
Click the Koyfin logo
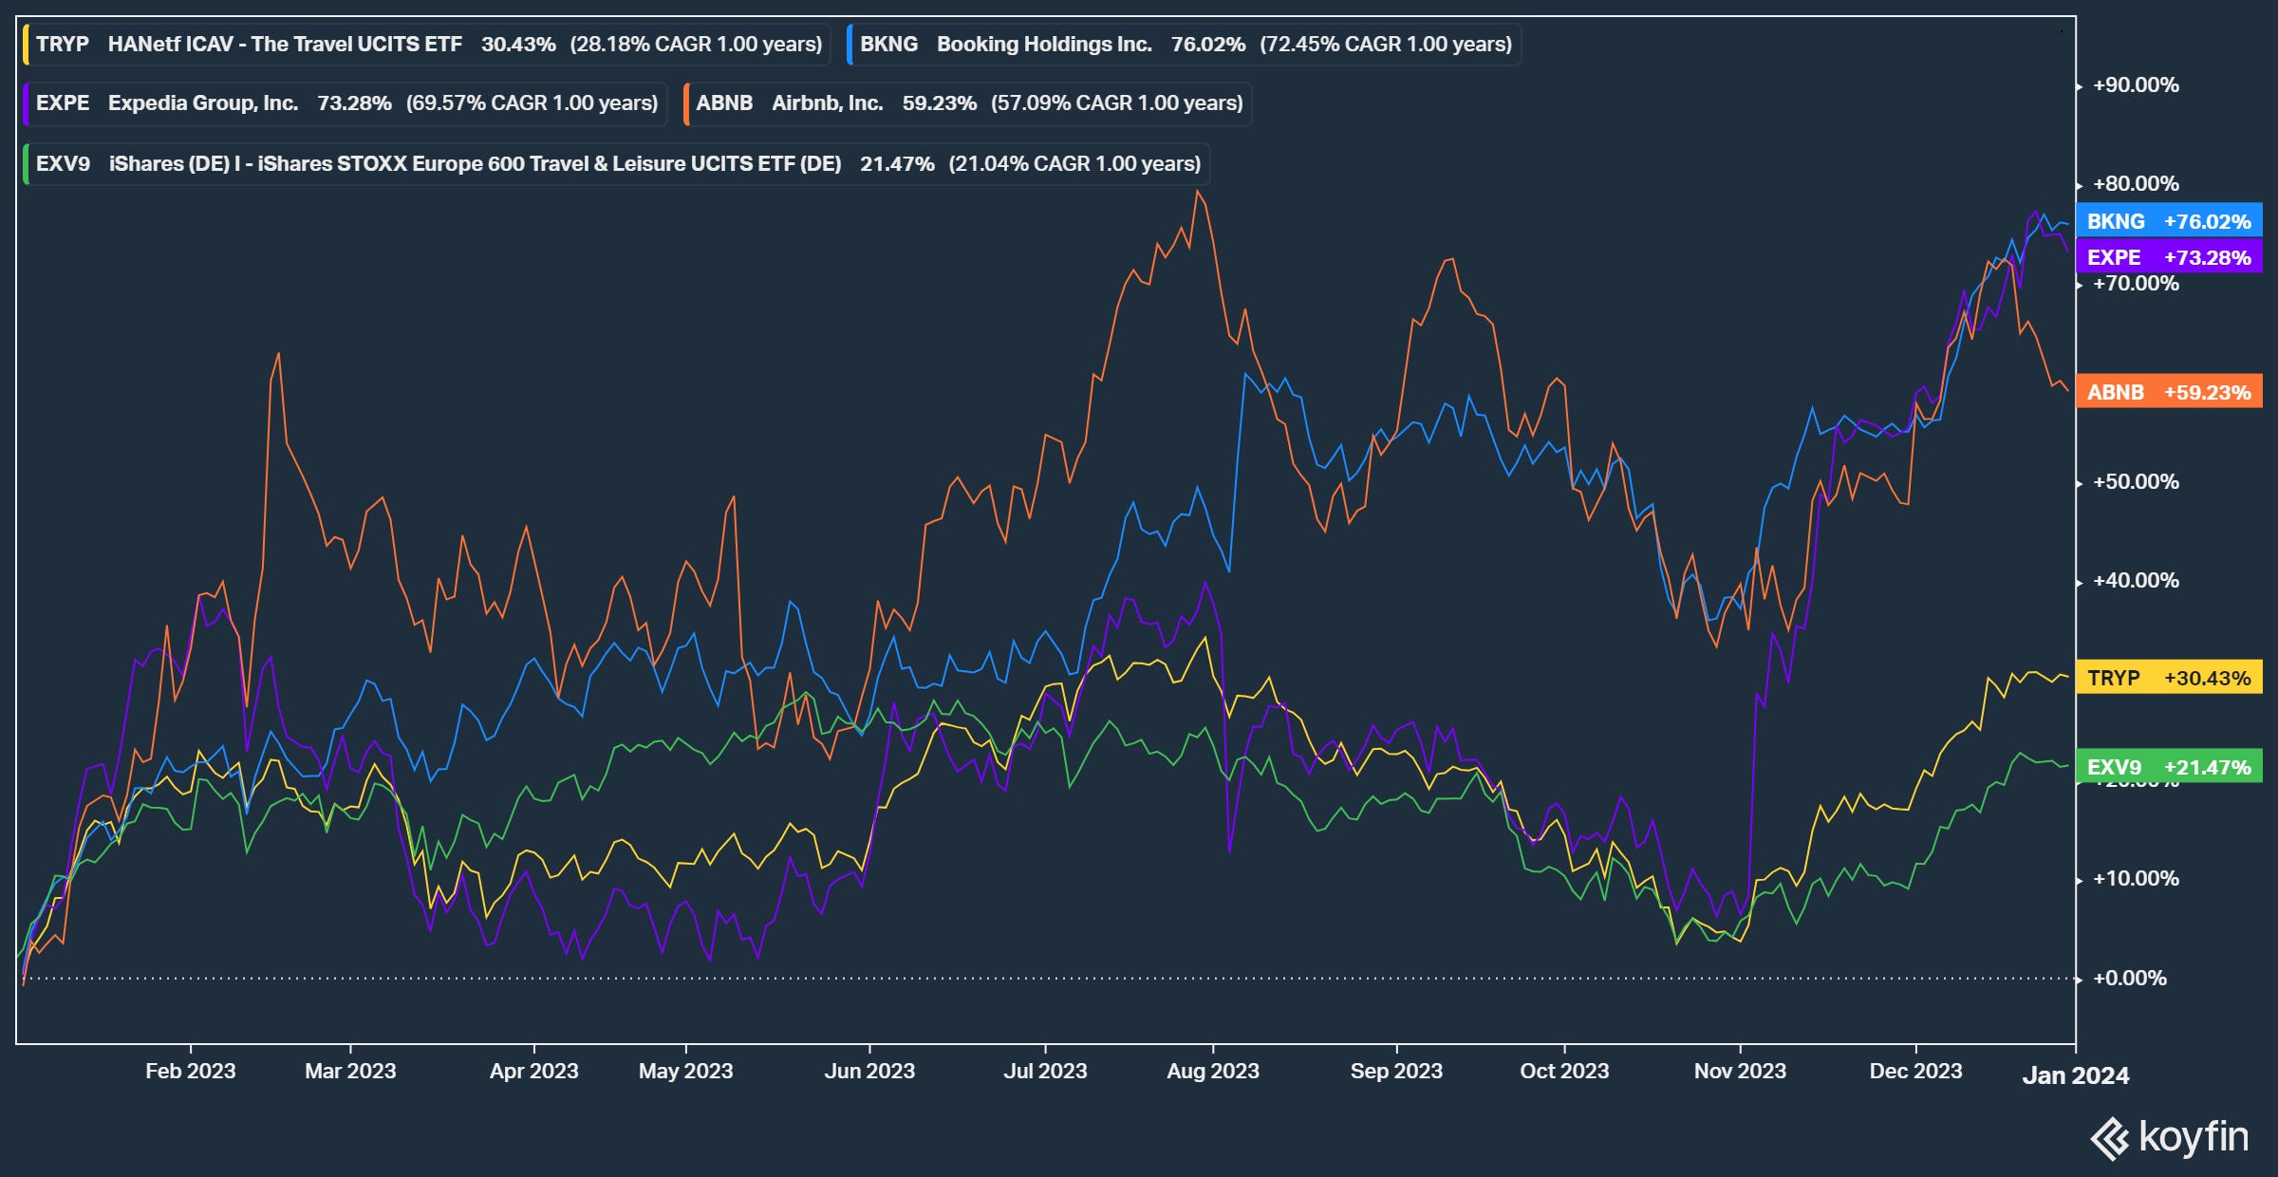pos(2170,1137)
